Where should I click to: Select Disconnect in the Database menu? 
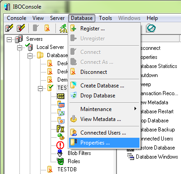coord(105,72)
